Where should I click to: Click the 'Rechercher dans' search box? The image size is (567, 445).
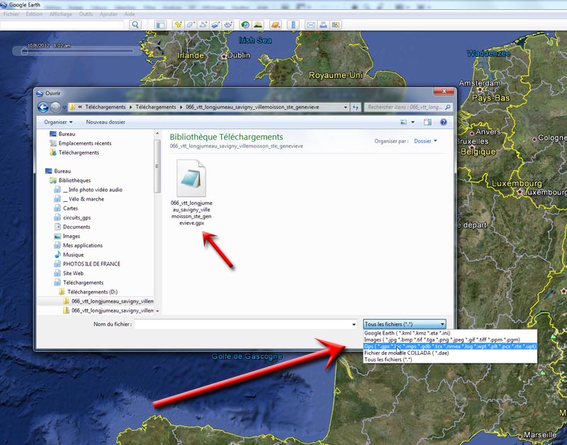coord(404,107)
